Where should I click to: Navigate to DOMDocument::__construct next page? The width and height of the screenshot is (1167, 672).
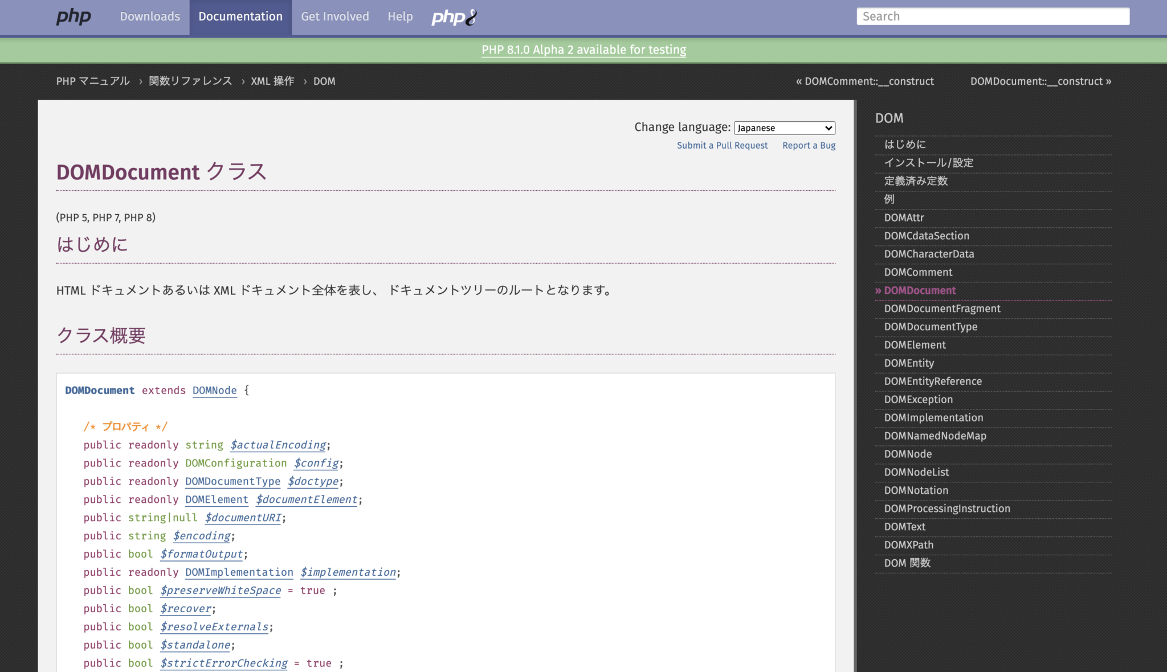(1036, 81)
